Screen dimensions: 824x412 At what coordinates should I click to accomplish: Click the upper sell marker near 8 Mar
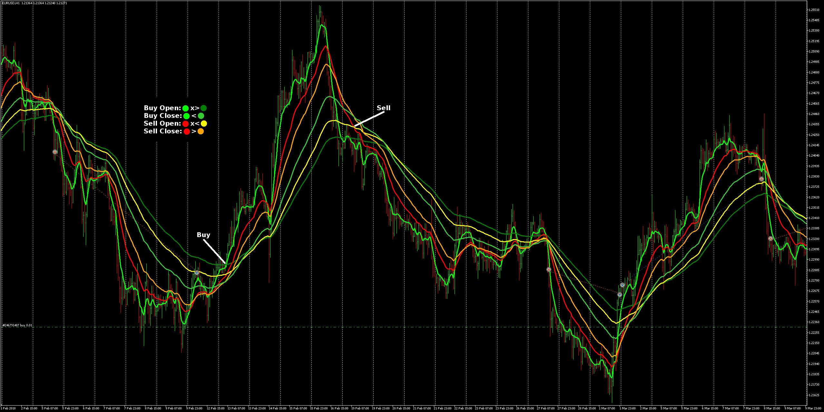point(761,179)
